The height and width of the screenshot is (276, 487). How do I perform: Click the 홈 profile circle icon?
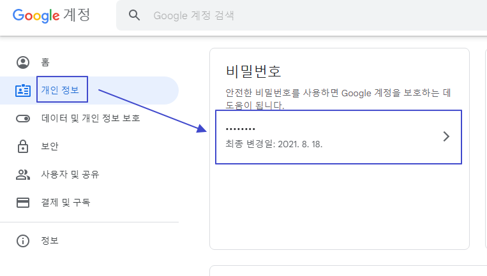23,62
